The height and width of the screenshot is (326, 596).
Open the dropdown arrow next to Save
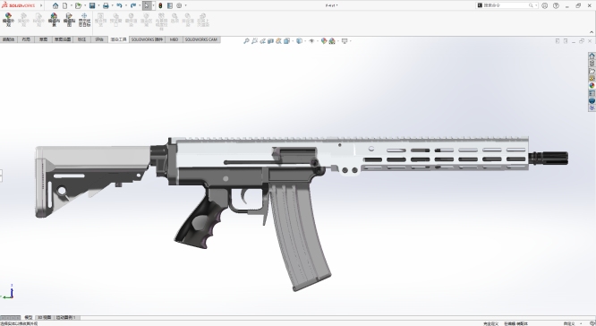pos(98,5)
